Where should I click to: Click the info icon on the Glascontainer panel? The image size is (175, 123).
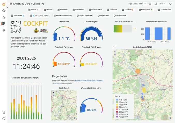(11, 77)
